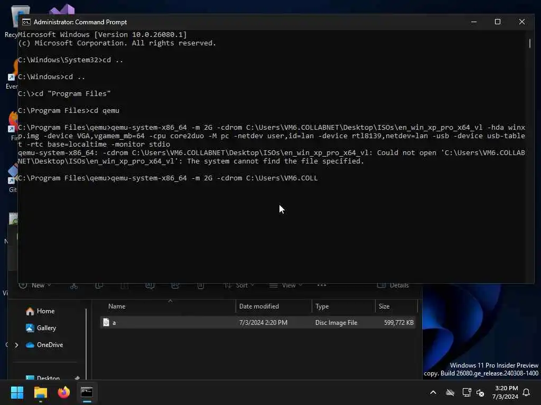The width and height of the screenshot is (541, 405).
Task: Select the Command Prompt taskbar icon
Action: click(x=87, y=392)
